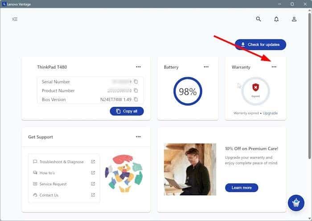Click the Premium Care promo photo

[190, 169]
